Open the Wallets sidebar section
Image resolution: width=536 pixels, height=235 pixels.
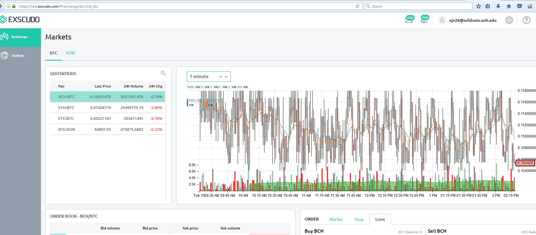pos(20,55)
